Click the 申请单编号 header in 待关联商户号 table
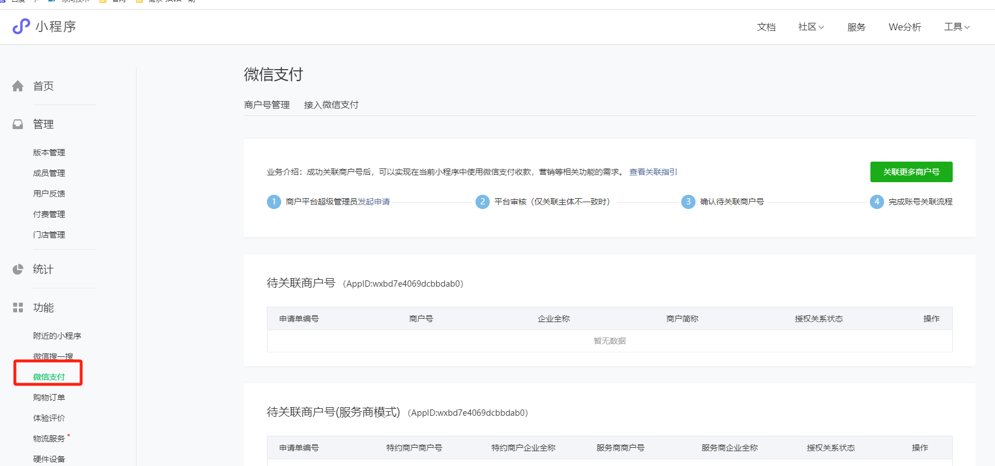 [299, 319]
